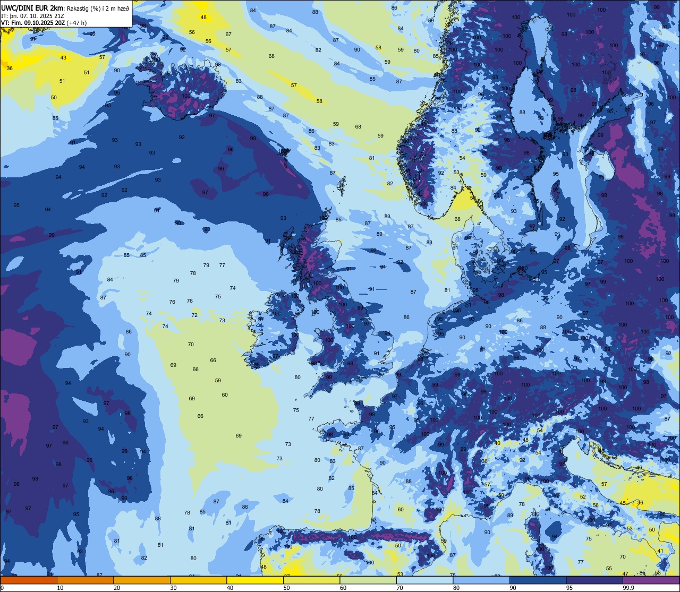
Task: Click the 95–99.9% indigo legend swatch
Action: point(594,580)
